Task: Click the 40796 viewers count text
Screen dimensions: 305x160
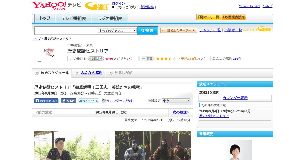Action: pos(109,59)
